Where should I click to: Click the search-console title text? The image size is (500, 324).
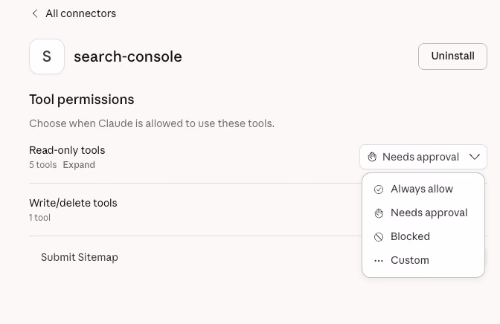tap(128, 56)
